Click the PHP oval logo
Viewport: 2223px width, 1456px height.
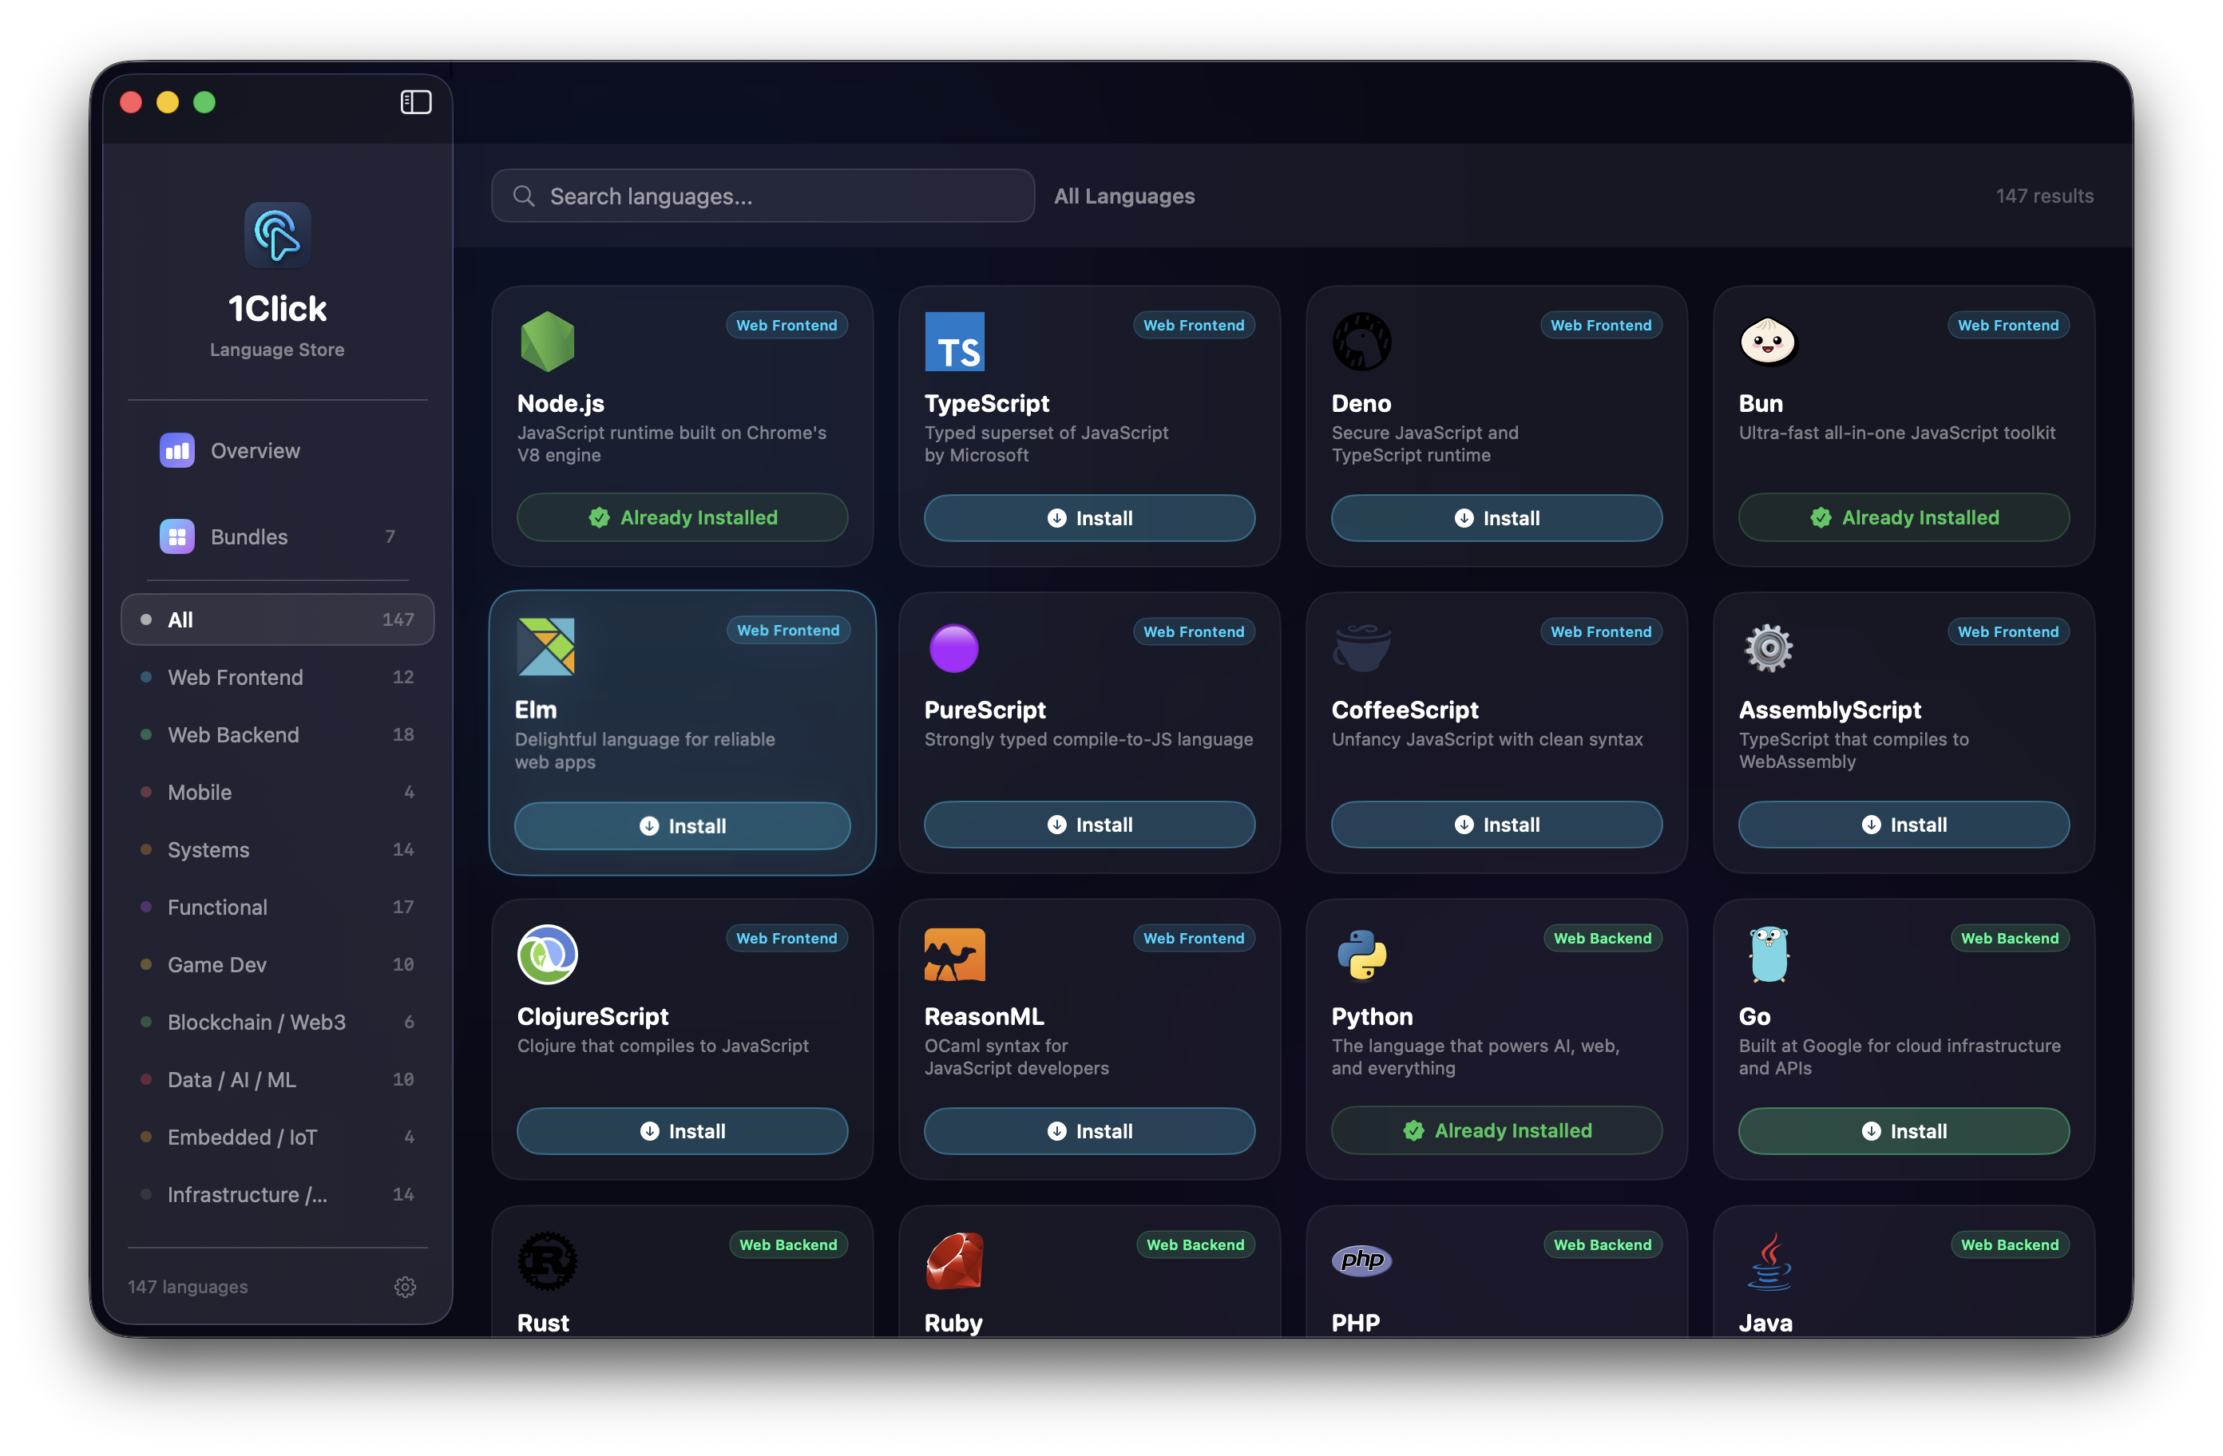click(1361, 1260)
